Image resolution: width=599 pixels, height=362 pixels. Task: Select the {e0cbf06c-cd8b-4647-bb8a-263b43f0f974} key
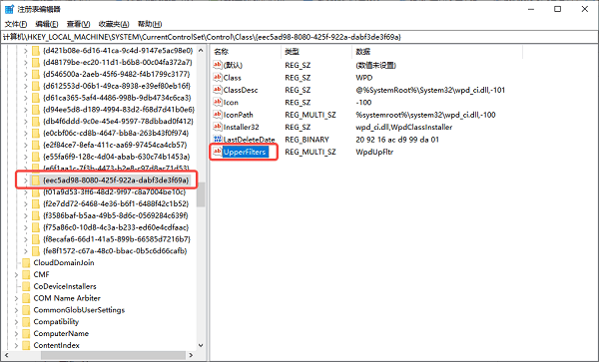tap(116, 133)
